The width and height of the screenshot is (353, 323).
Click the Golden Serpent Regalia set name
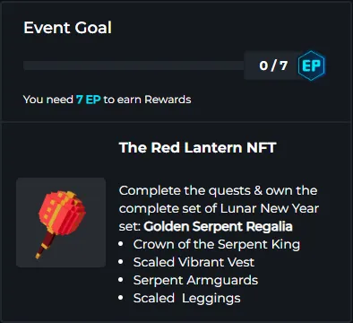218,226
